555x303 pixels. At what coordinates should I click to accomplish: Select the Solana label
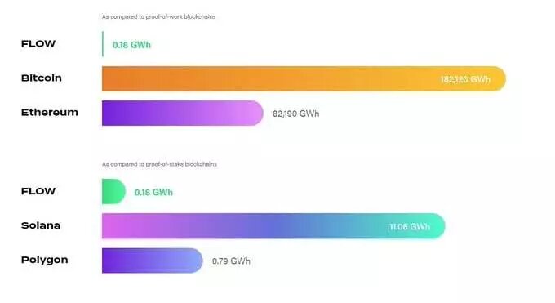41,225
